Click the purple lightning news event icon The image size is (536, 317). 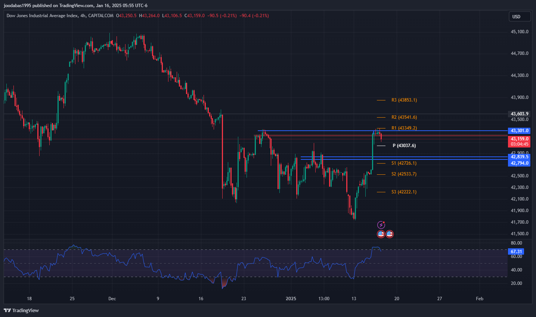381,225
